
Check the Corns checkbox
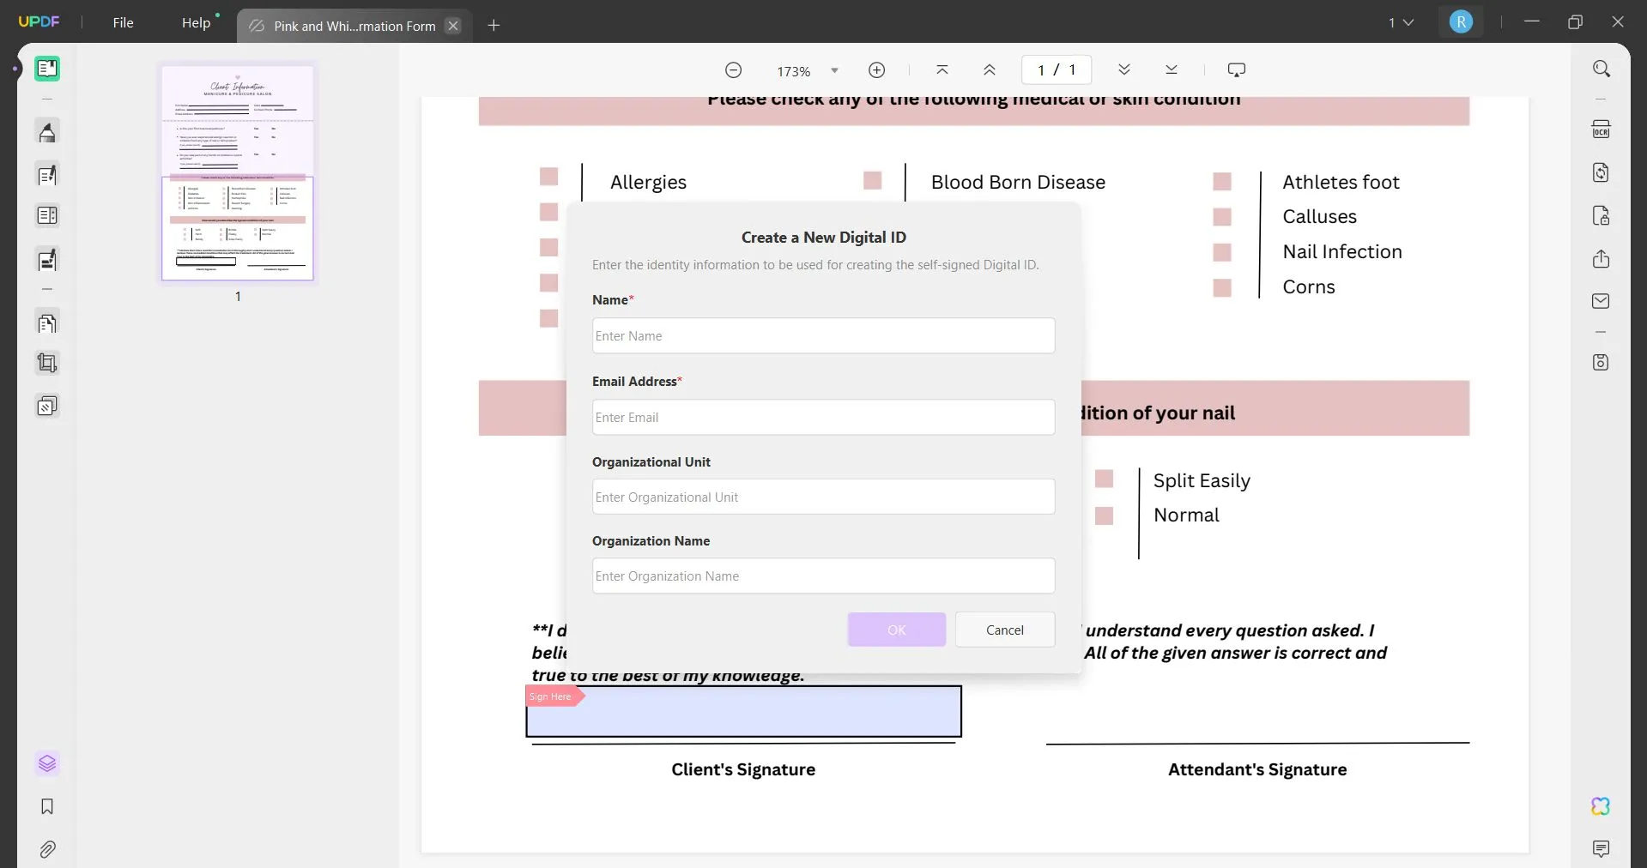1222,287
